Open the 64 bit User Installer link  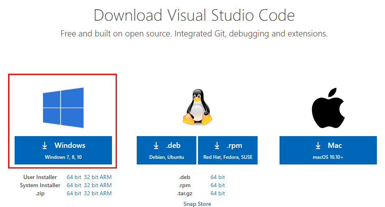point(74,177)
